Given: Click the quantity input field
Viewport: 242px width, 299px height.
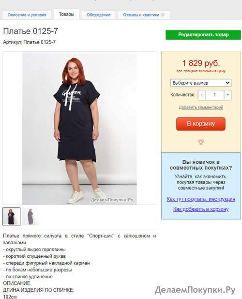Looking at the screenshot, I should [214, 95].
